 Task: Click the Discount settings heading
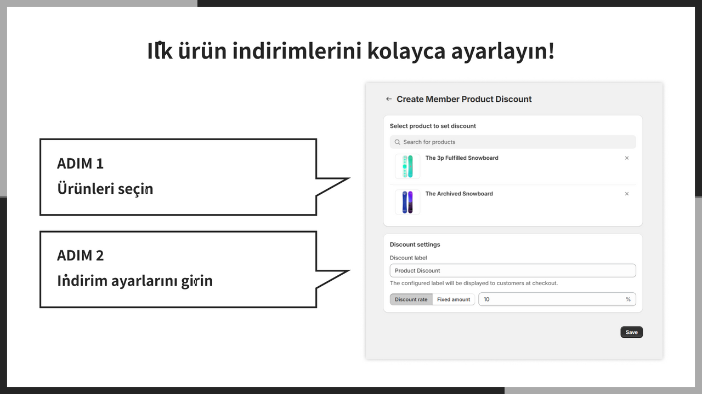coord(415,245)
